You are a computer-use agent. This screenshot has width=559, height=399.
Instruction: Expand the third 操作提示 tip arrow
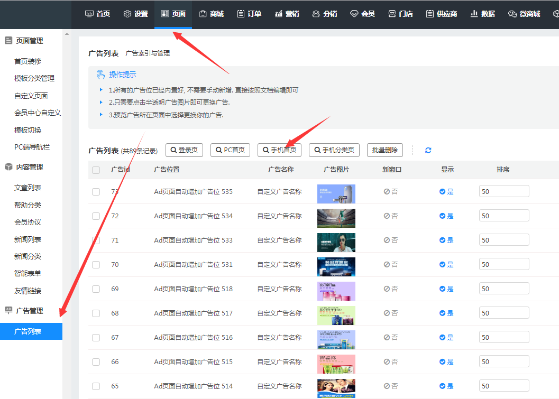pos(101,115)
